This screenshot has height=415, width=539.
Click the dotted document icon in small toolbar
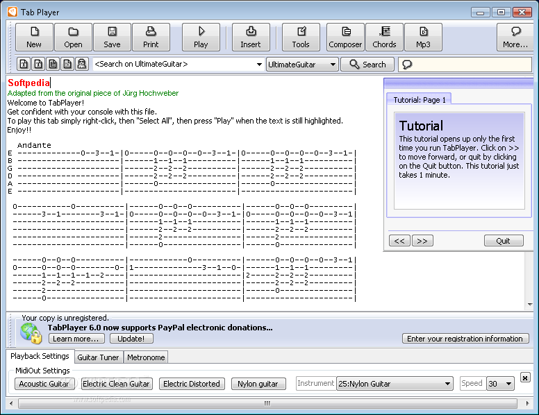[x=67, y=65]
